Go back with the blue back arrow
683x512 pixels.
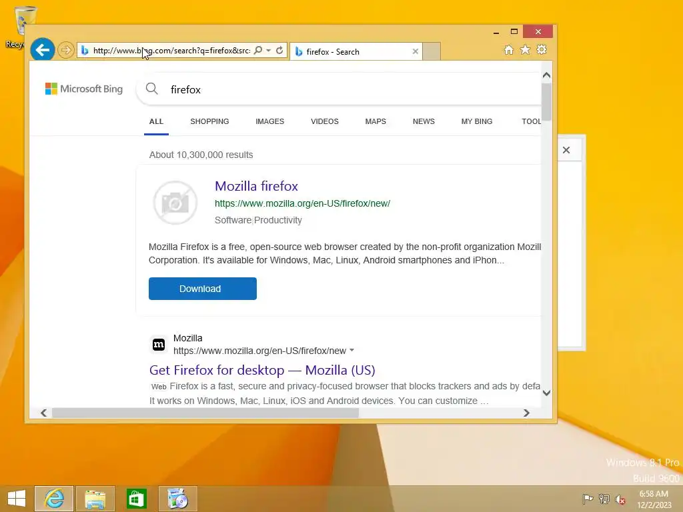[x=42, y=50]
